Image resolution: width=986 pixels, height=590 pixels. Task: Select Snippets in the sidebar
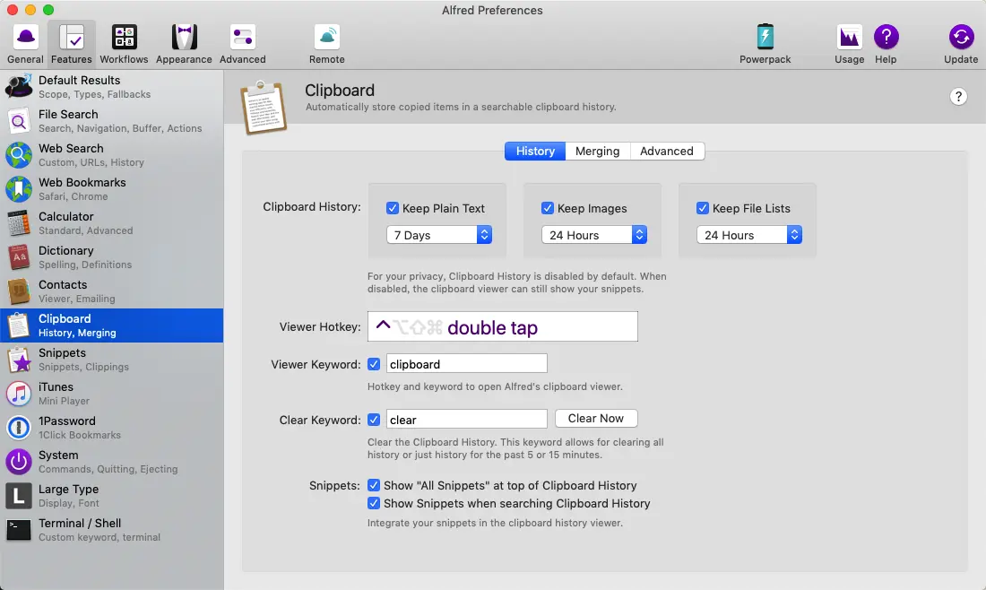click(x=112, y=360)
